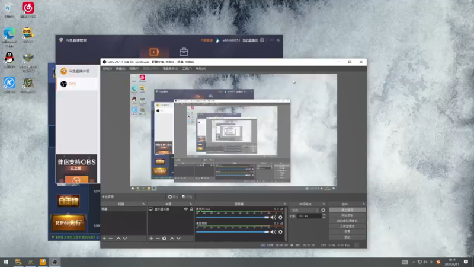Viewport: 474px width, 267px height.
Task: Mute 麦克风/Aux with speaker icon
Action: coord(273,217)
